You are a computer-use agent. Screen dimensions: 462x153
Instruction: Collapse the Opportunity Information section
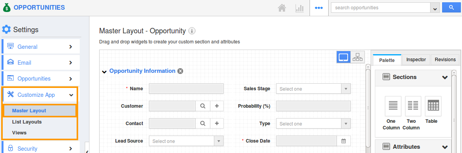click(x=104, y=71)
